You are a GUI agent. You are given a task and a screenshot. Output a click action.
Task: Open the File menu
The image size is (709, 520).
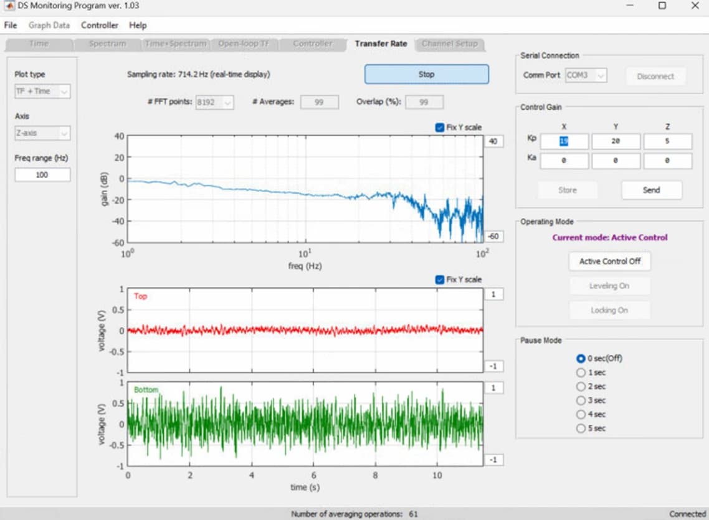coord(11,26)
